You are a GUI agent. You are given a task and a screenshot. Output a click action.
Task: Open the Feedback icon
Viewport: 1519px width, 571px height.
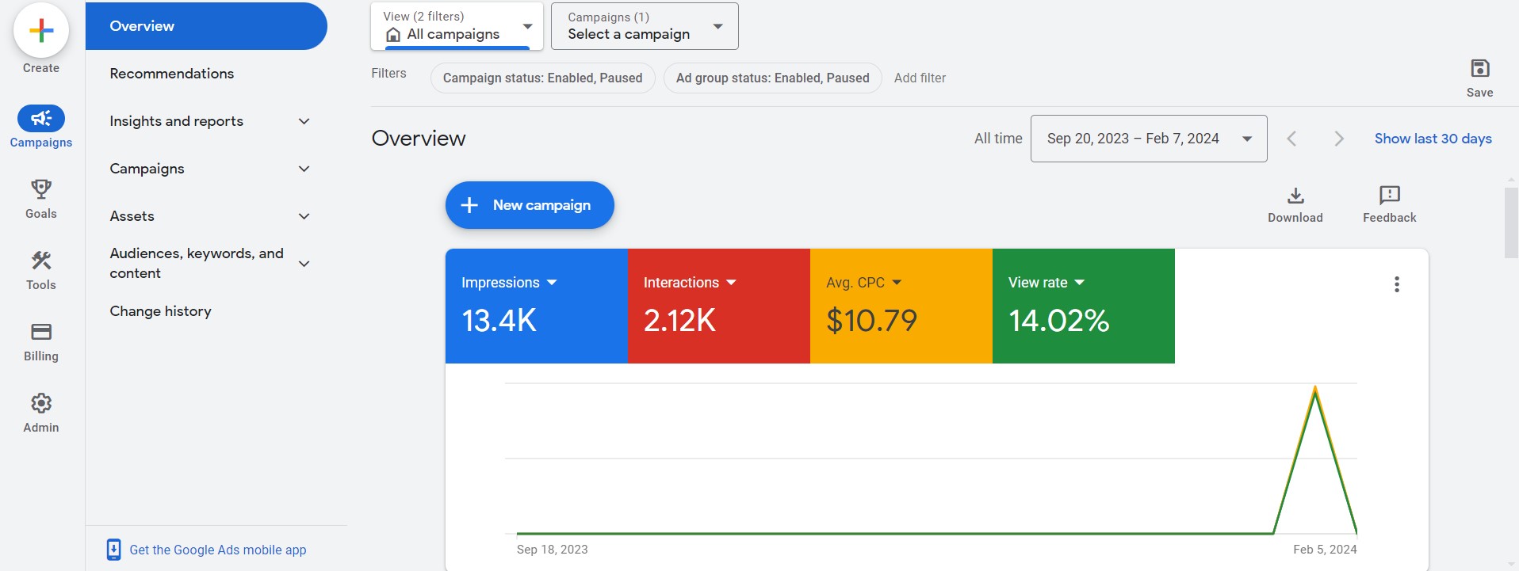1389,196
